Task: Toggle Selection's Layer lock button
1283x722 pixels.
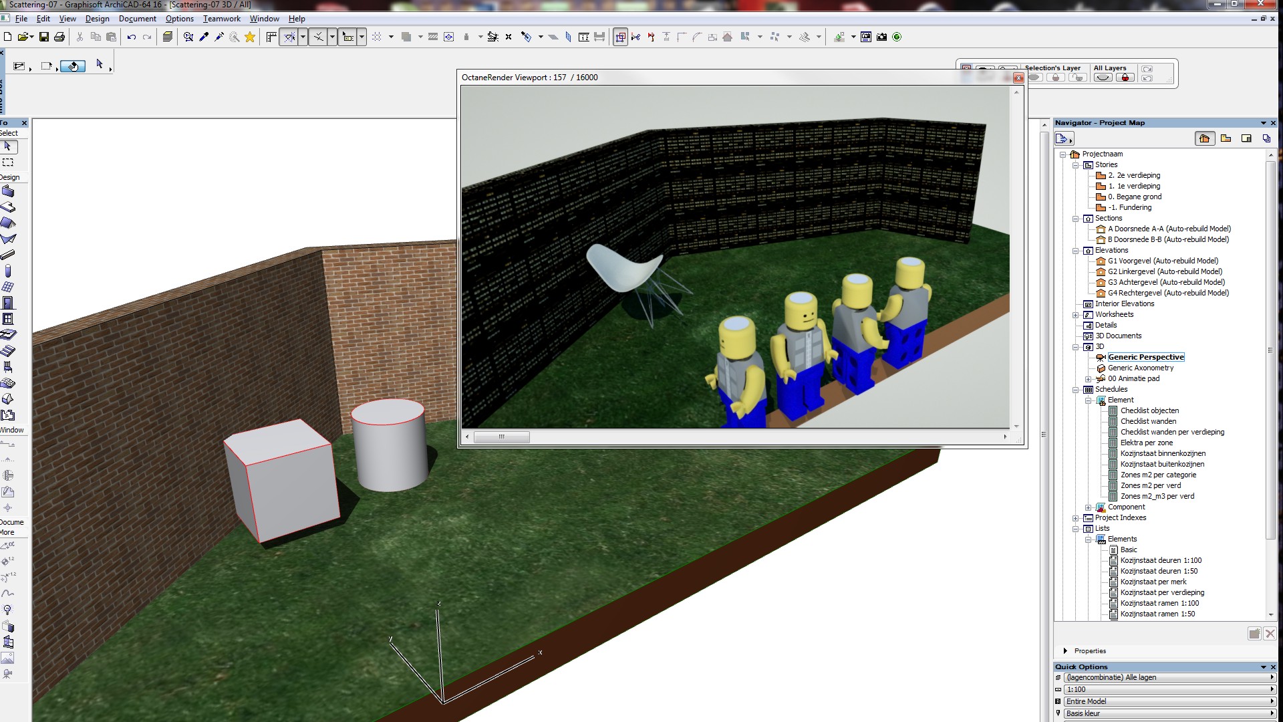Action: click(x=1056, y=78)
